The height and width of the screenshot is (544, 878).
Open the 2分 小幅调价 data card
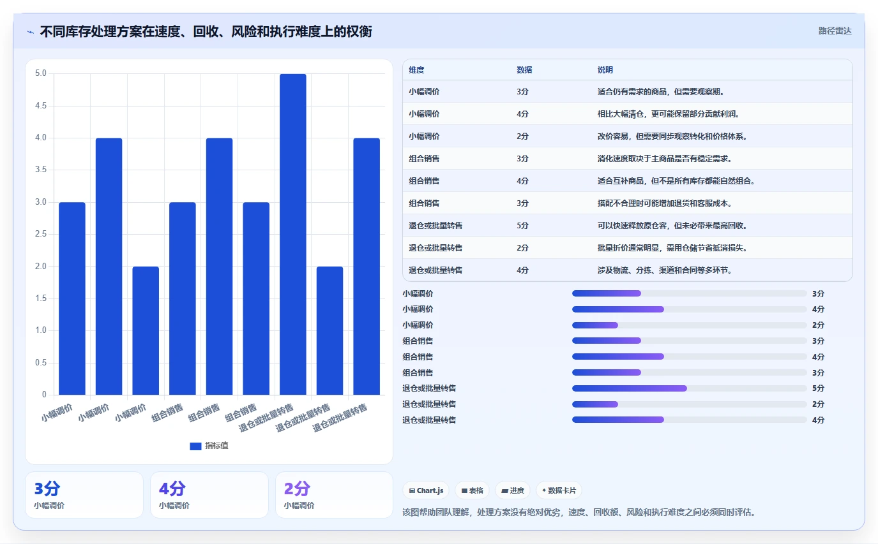(x=335, y=495)
